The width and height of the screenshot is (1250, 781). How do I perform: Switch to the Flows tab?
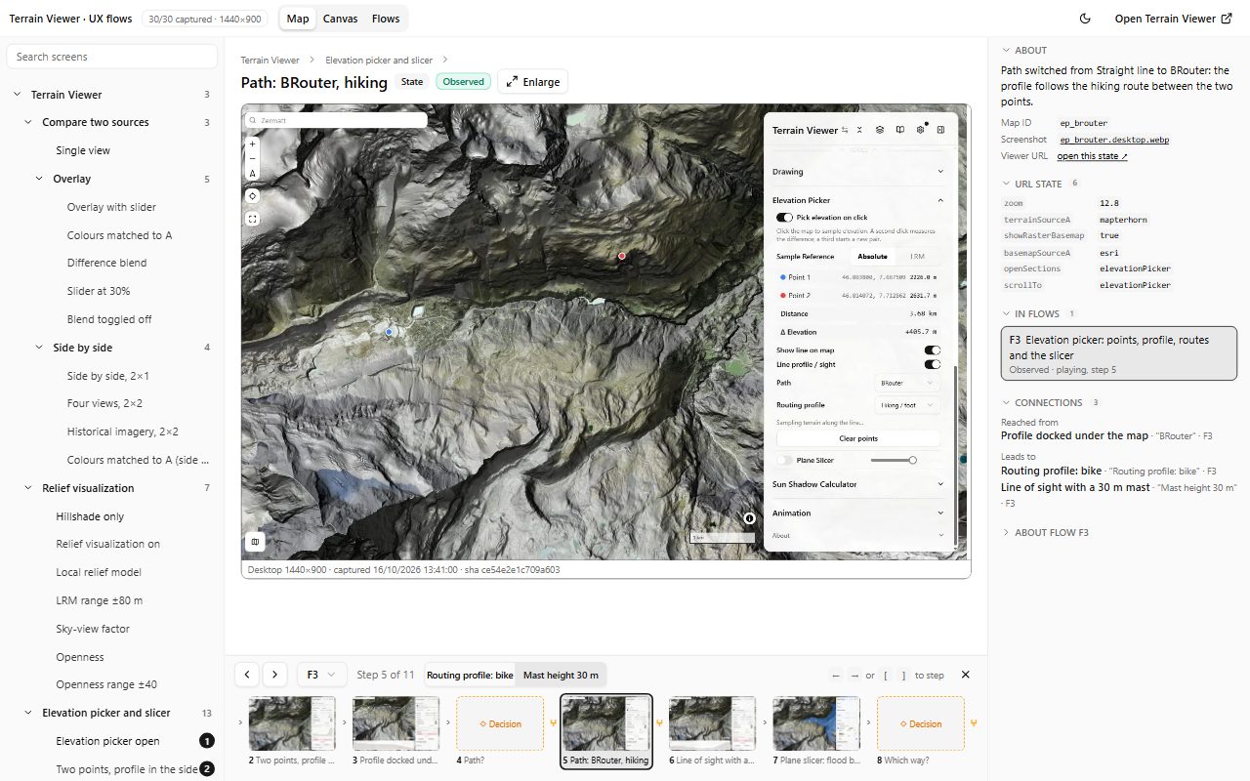tap(386, 19)
